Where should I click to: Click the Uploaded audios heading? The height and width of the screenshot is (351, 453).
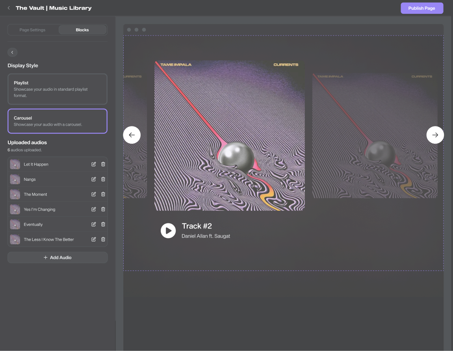[x=27, y=143]
